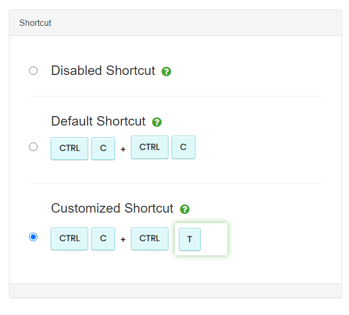This screenshot has height=315, width=349.
Task: Click the T key in custom input
Action: pos(190,240)
